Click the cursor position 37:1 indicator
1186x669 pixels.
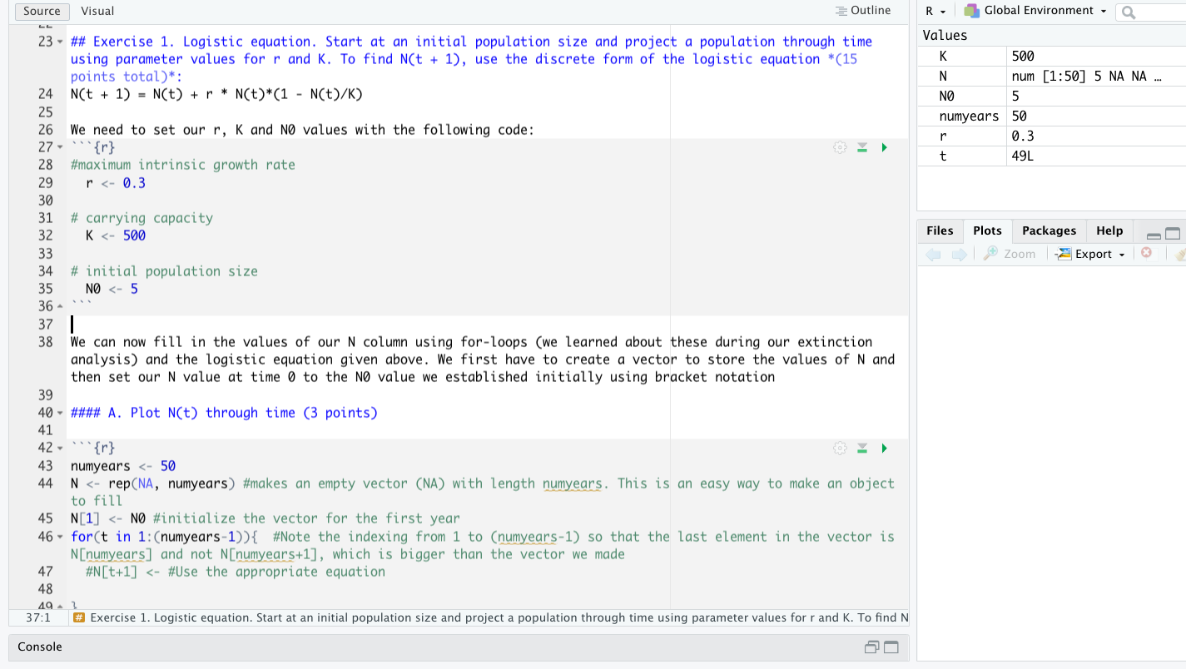click(x=38, y=617)
